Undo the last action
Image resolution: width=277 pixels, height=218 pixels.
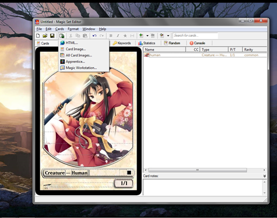(94, 36)
